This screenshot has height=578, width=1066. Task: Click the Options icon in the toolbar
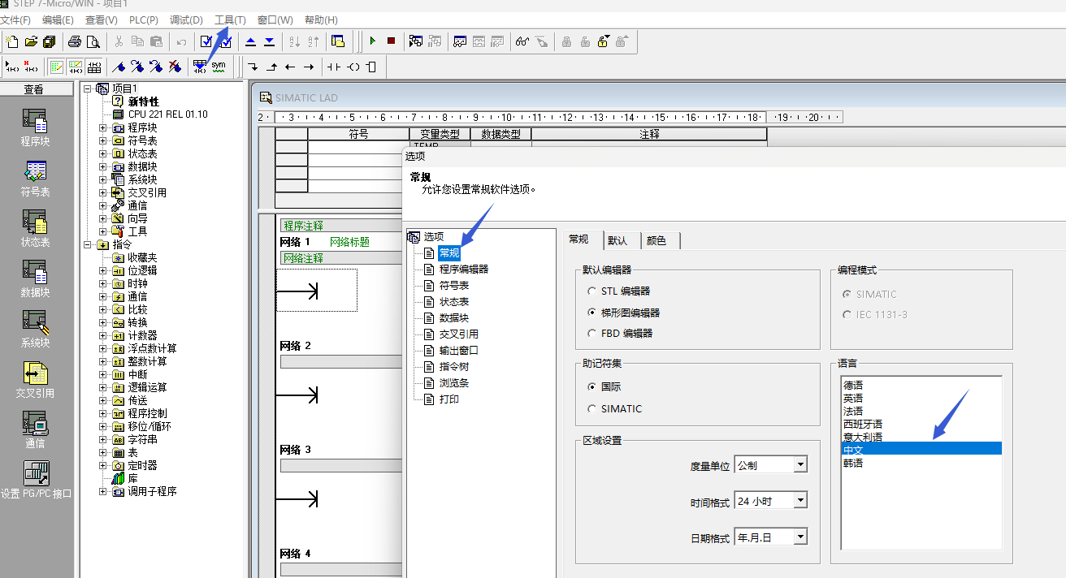click(338, 41)
